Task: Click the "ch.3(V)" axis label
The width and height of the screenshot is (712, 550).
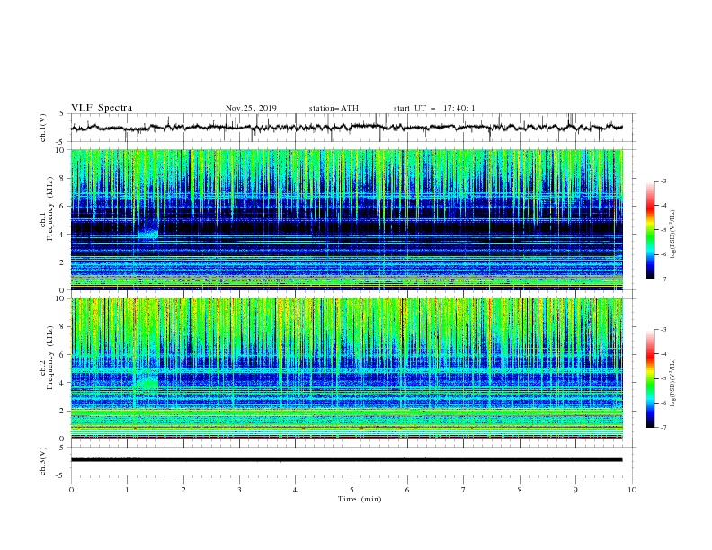Action: [x=43, y=461]
